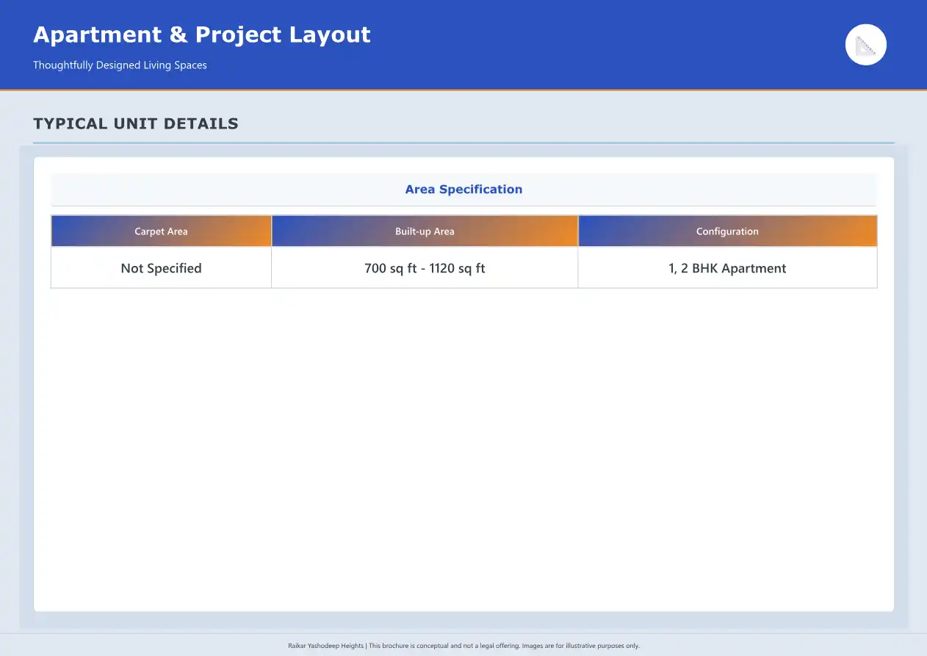Click footer text 'This brochure is conceptual'
Viewport: 927px width, 656px height.
tap(408, 646)
